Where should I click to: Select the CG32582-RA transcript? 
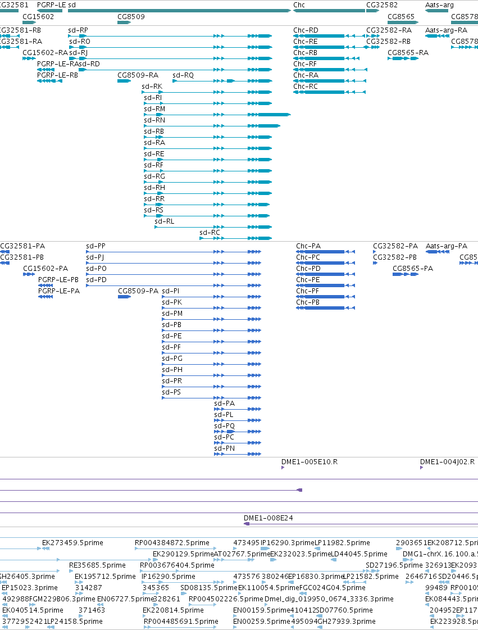coord(389,30)
